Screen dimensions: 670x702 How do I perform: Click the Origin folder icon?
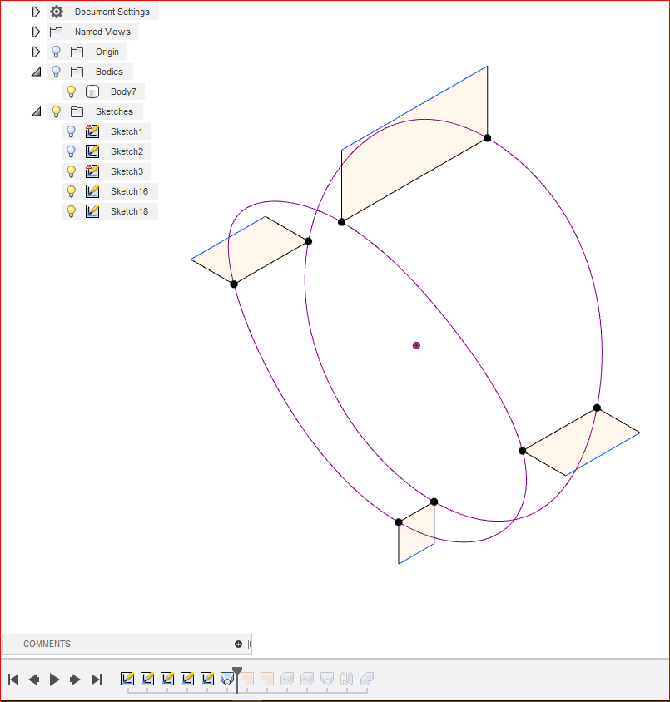(77, 52)
